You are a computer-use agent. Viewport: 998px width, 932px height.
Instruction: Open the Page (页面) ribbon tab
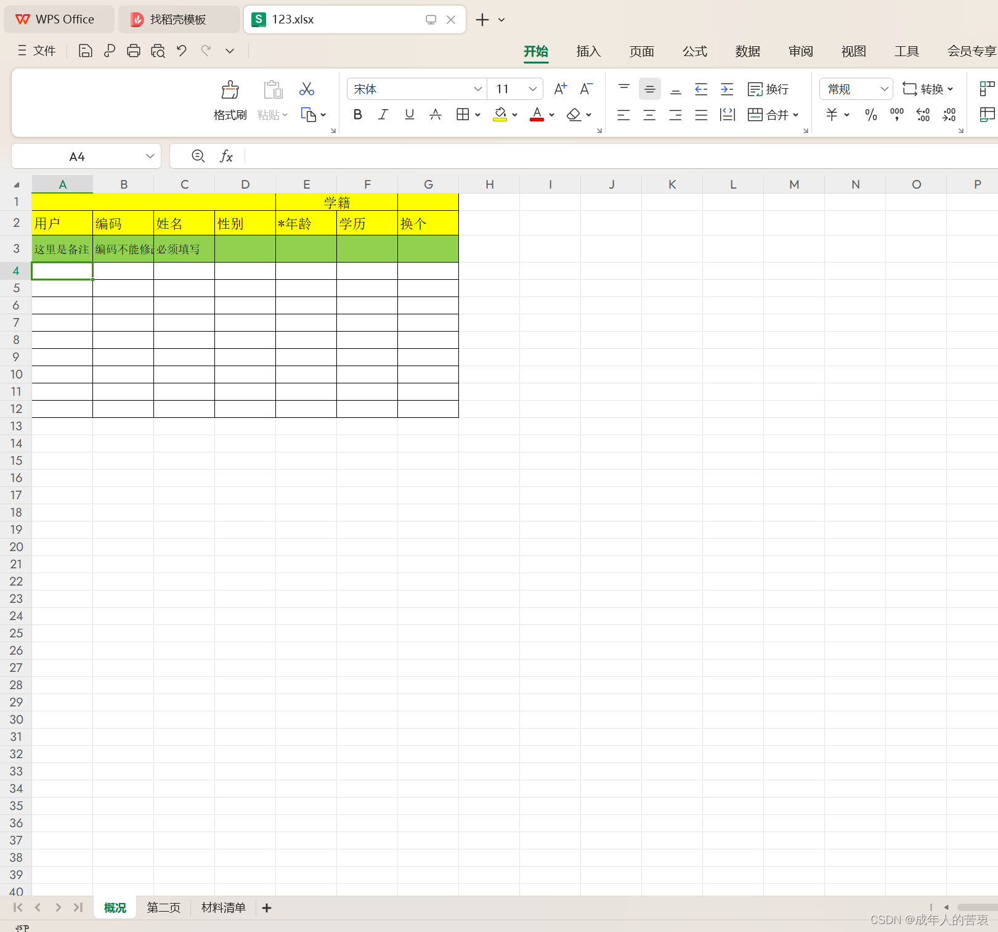[x=641, y=51]
